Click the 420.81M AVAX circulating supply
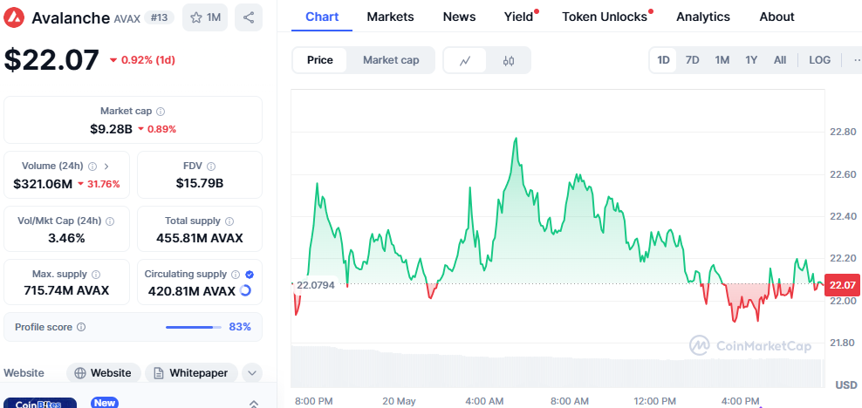This screenshot has width=862, height=408. [192, 291]
